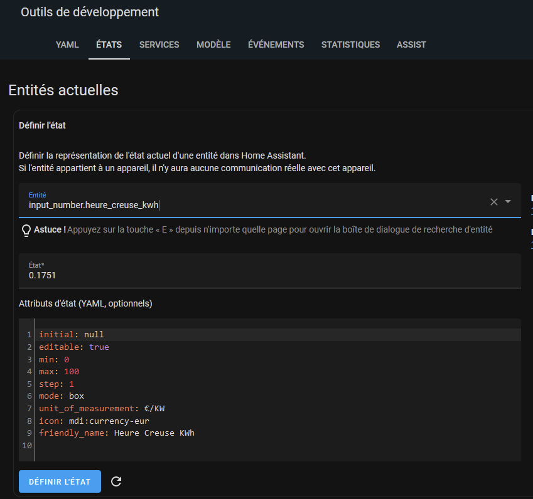Place cursor on the 'initial: null' YAML line

(x=72, y=334)
